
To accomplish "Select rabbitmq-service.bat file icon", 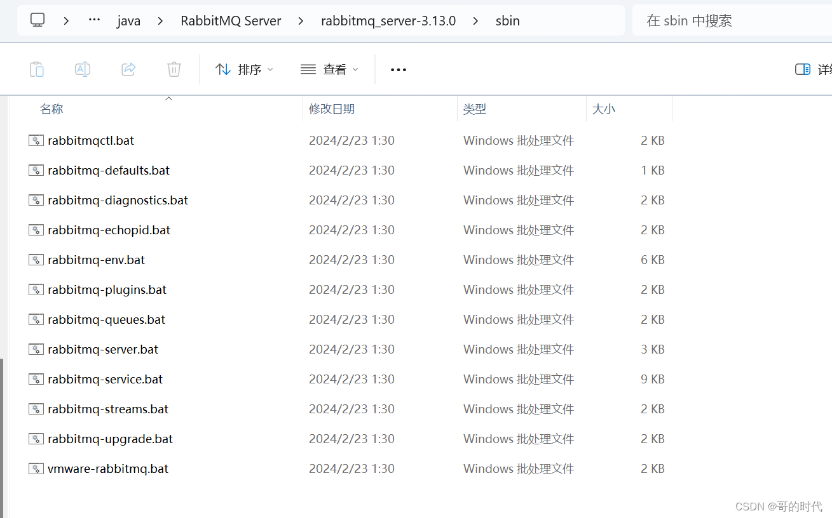I will (x=36, y=379).
